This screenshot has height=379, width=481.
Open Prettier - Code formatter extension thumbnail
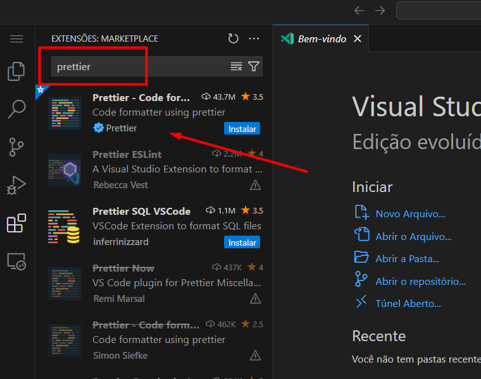pyautogui.click(x=65, y=113)
